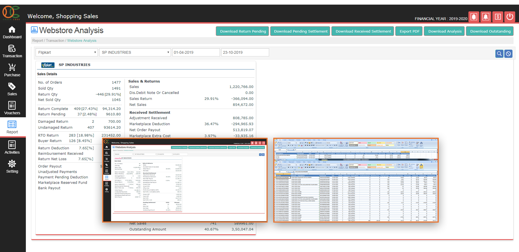Click the reset filter circle icon

[508, 54]
